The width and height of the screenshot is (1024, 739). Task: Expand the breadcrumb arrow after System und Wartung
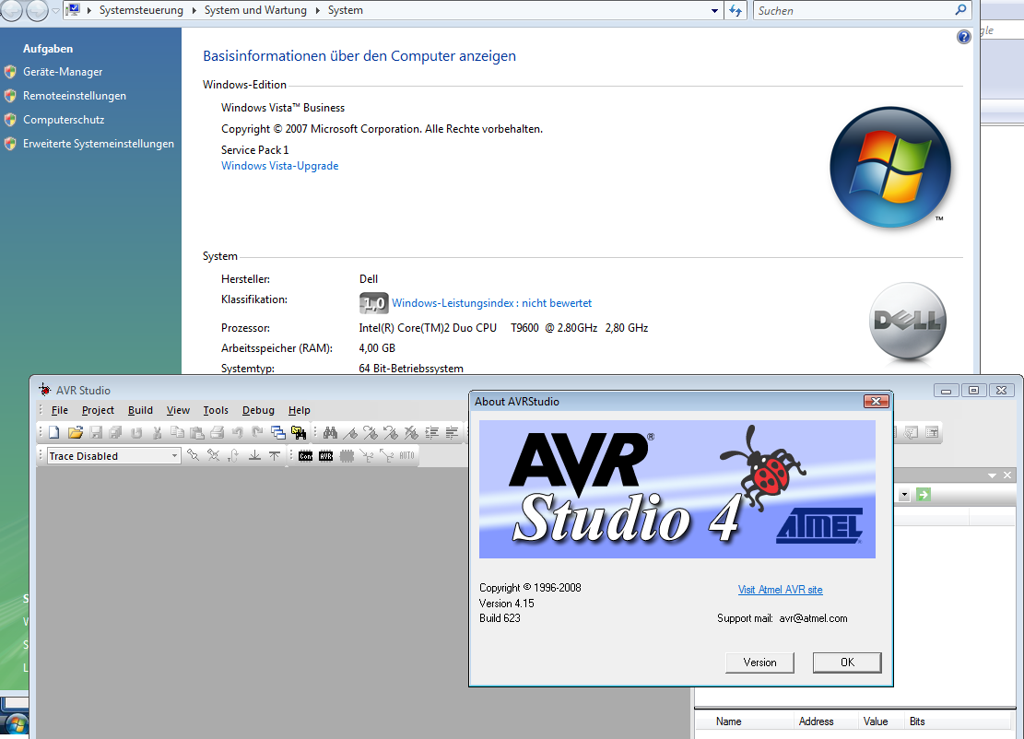(317, 10)
